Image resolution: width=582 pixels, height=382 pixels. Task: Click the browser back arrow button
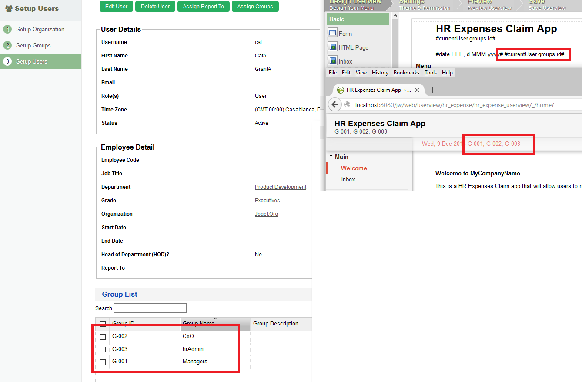tap(334, 105)
